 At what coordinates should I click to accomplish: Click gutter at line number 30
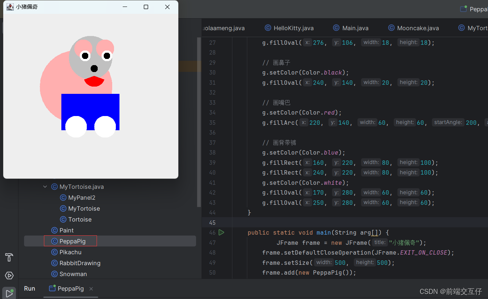(212, 72)
